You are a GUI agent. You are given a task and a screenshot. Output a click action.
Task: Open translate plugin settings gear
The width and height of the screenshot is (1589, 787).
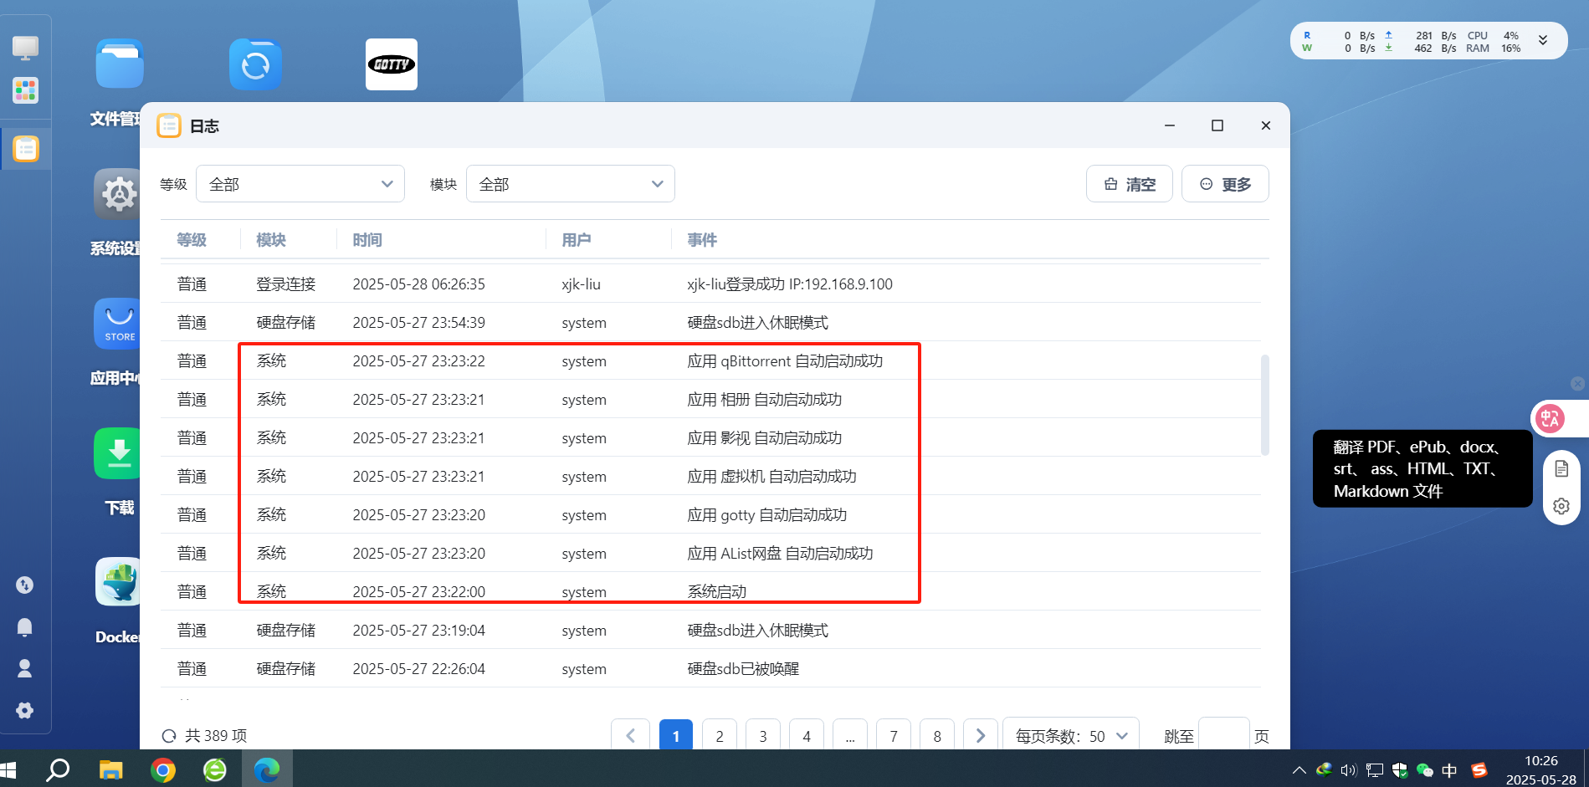tap(1561, 506)
